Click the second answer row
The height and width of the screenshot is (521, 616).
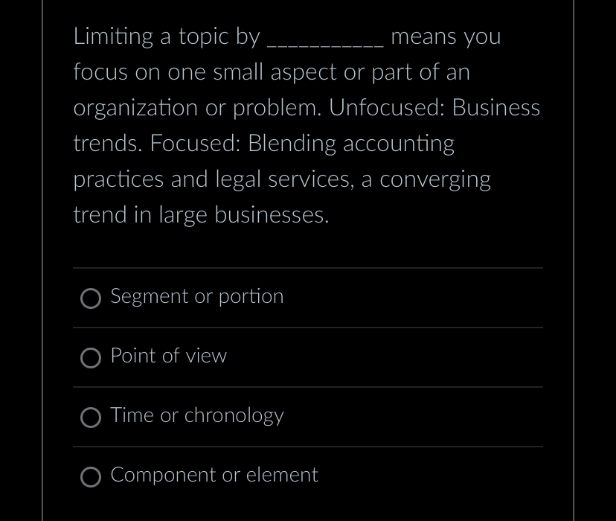pos(307,357)
